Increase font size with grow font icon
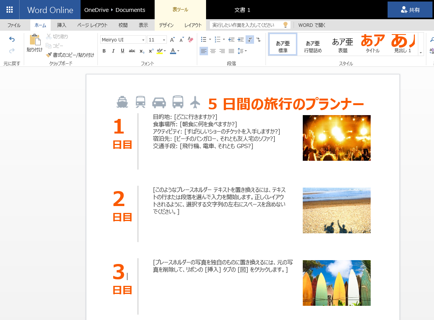Image resolution: width=434 pixels, height=320 pixels. click(x=172, y=40)
